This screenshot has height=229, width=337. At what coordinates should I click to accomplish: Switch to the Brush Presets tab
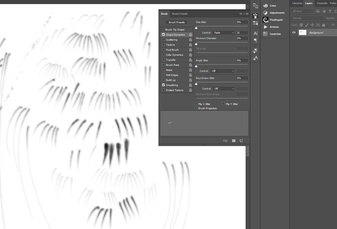180,14
